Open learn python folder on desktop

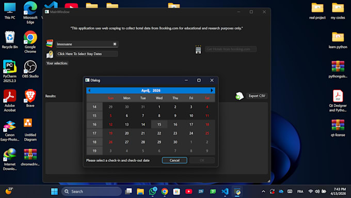pos(338,40)
